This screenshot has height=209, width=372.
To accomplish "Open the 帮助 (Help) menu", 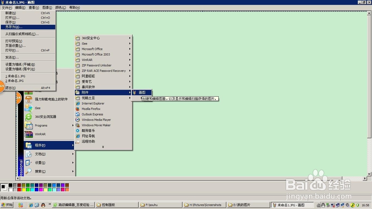I will 74,7.
